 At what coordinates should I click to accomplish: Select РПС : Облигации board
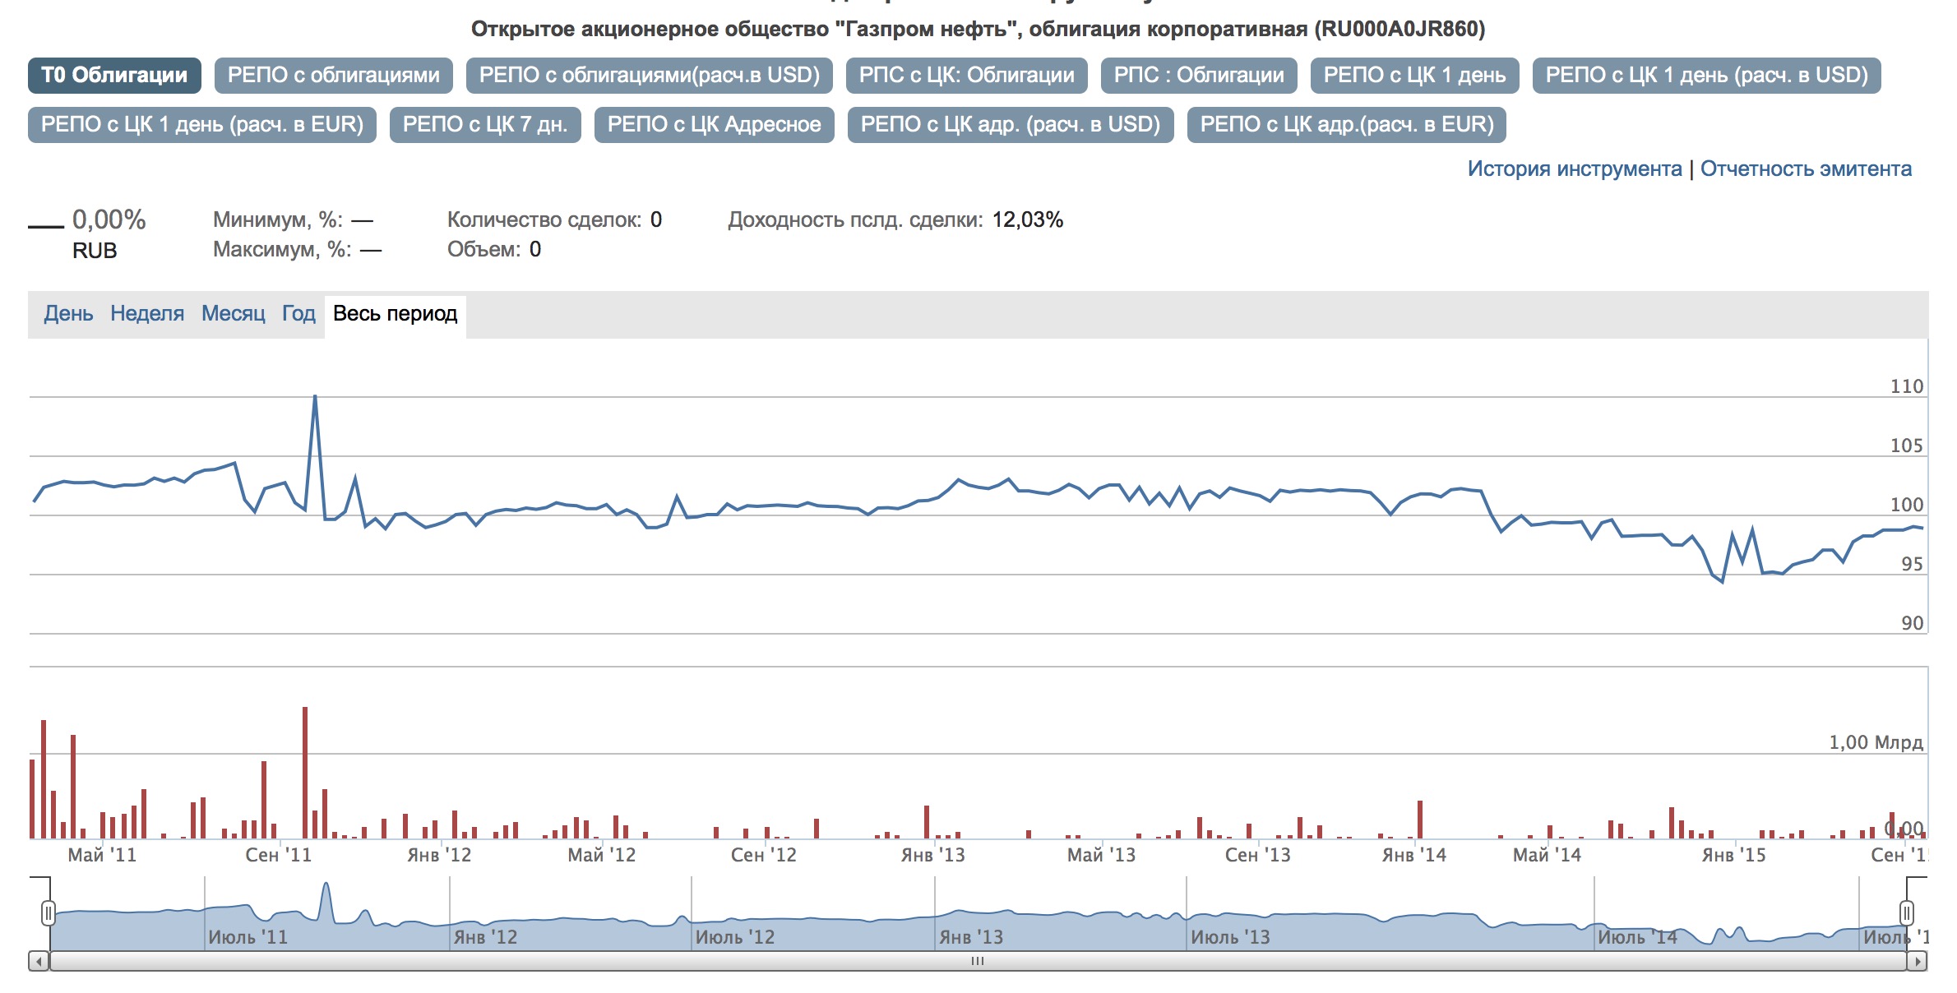[x=1198, y=76]
